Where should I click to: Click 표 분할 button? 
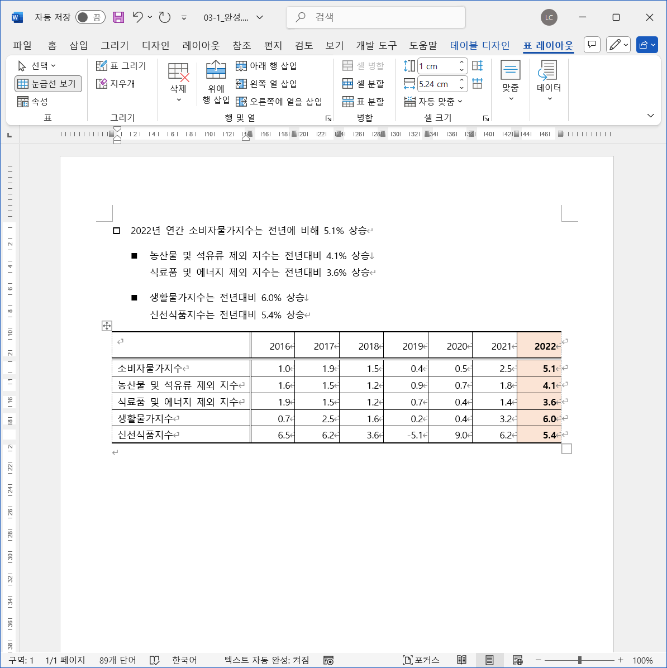363,102
